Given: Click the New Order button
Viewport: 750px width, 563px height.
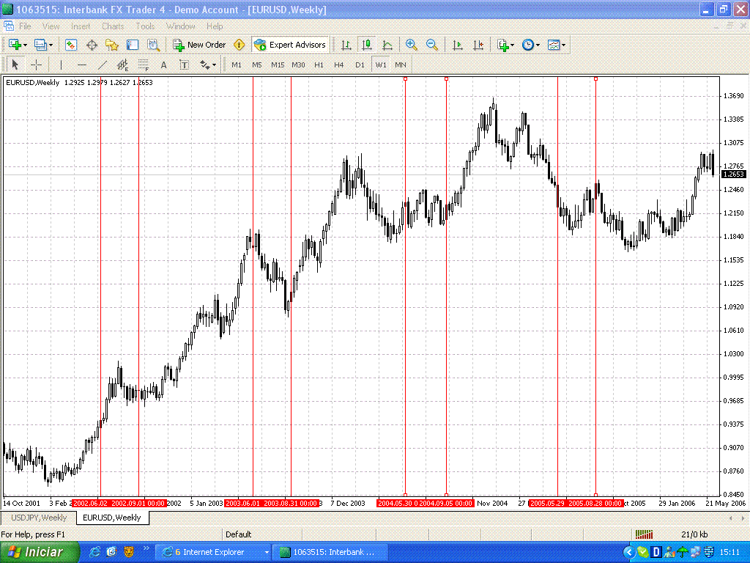Looking at the screenshot, I should coord(199,45).
